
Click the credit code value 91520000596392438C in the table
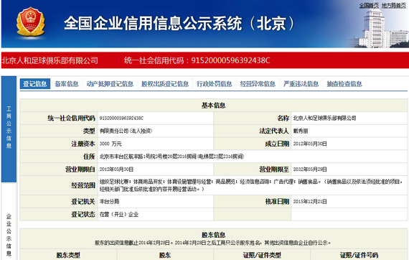click(121, 119)
